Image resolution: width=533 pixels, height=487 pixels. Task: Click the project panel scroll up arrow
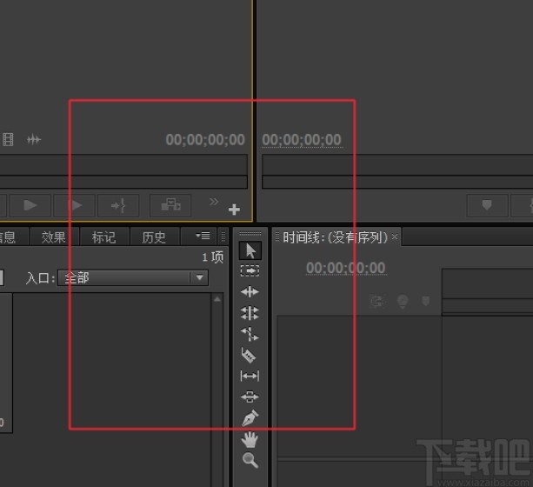[x=217, y=299]
